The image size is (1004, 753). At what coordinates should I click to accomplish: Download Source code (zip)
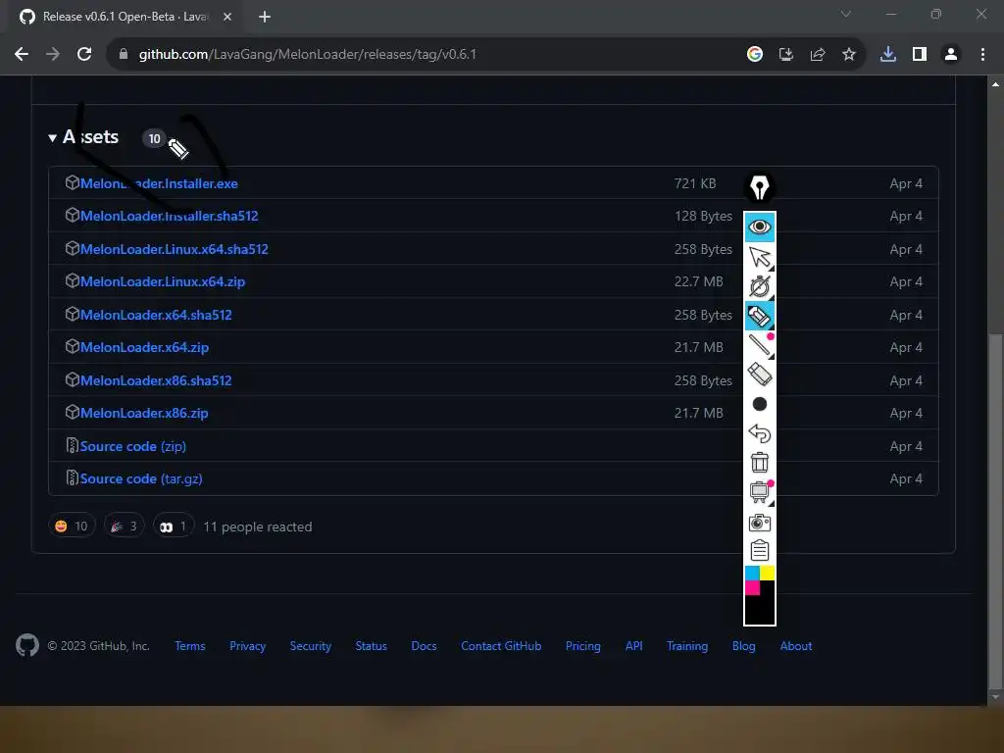point(132,446)
